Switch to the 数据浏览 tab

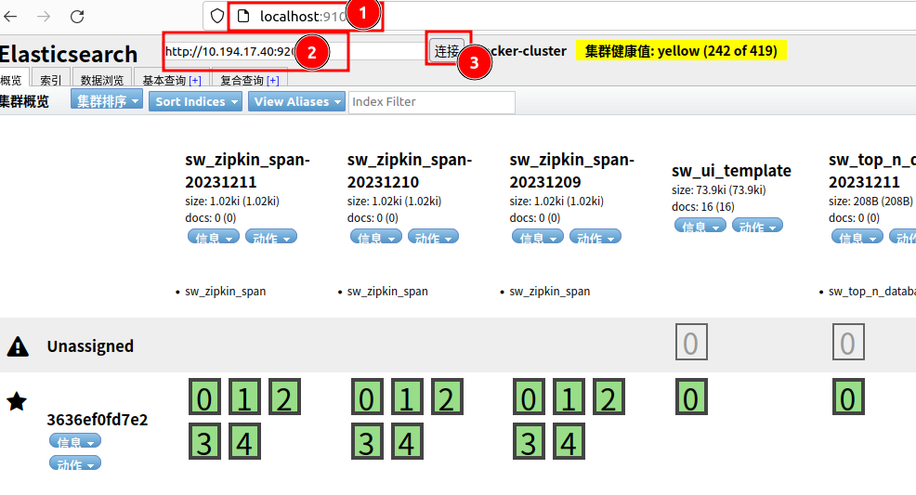(x=101, y=80)
